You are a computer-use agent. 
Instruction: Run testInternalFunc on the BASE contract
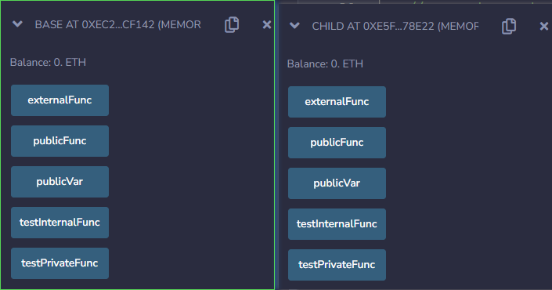coord(60,223)
